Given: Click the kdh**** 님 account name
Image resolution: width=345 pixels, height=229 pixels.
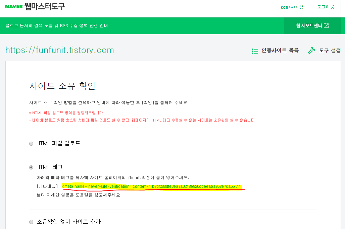Looking at the screenshot, I should pyautogui.click(x=292, y=7).
